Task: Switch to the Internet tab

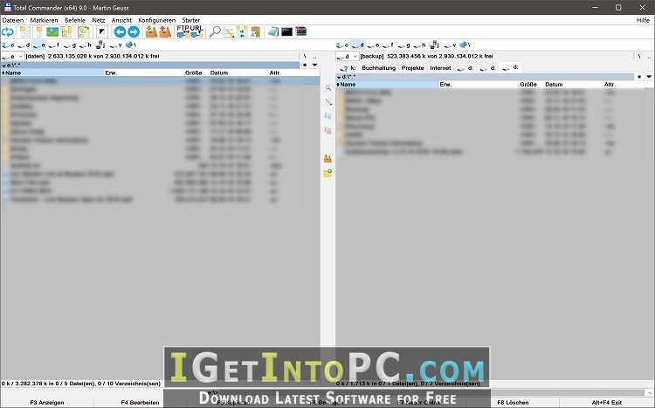Action: pos(440,68)
